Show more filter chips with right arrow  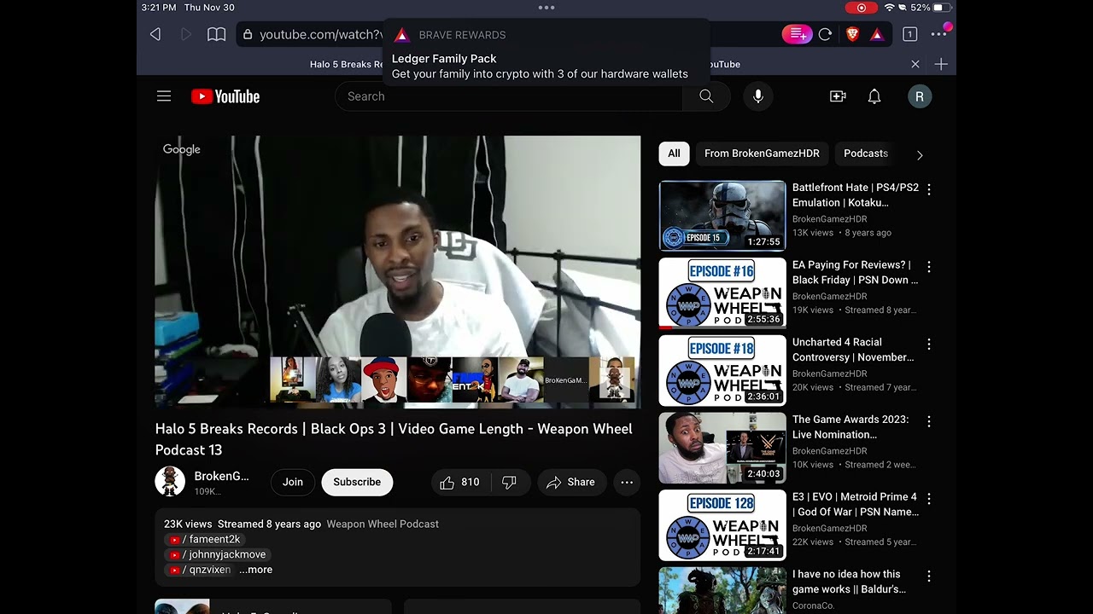920,154
